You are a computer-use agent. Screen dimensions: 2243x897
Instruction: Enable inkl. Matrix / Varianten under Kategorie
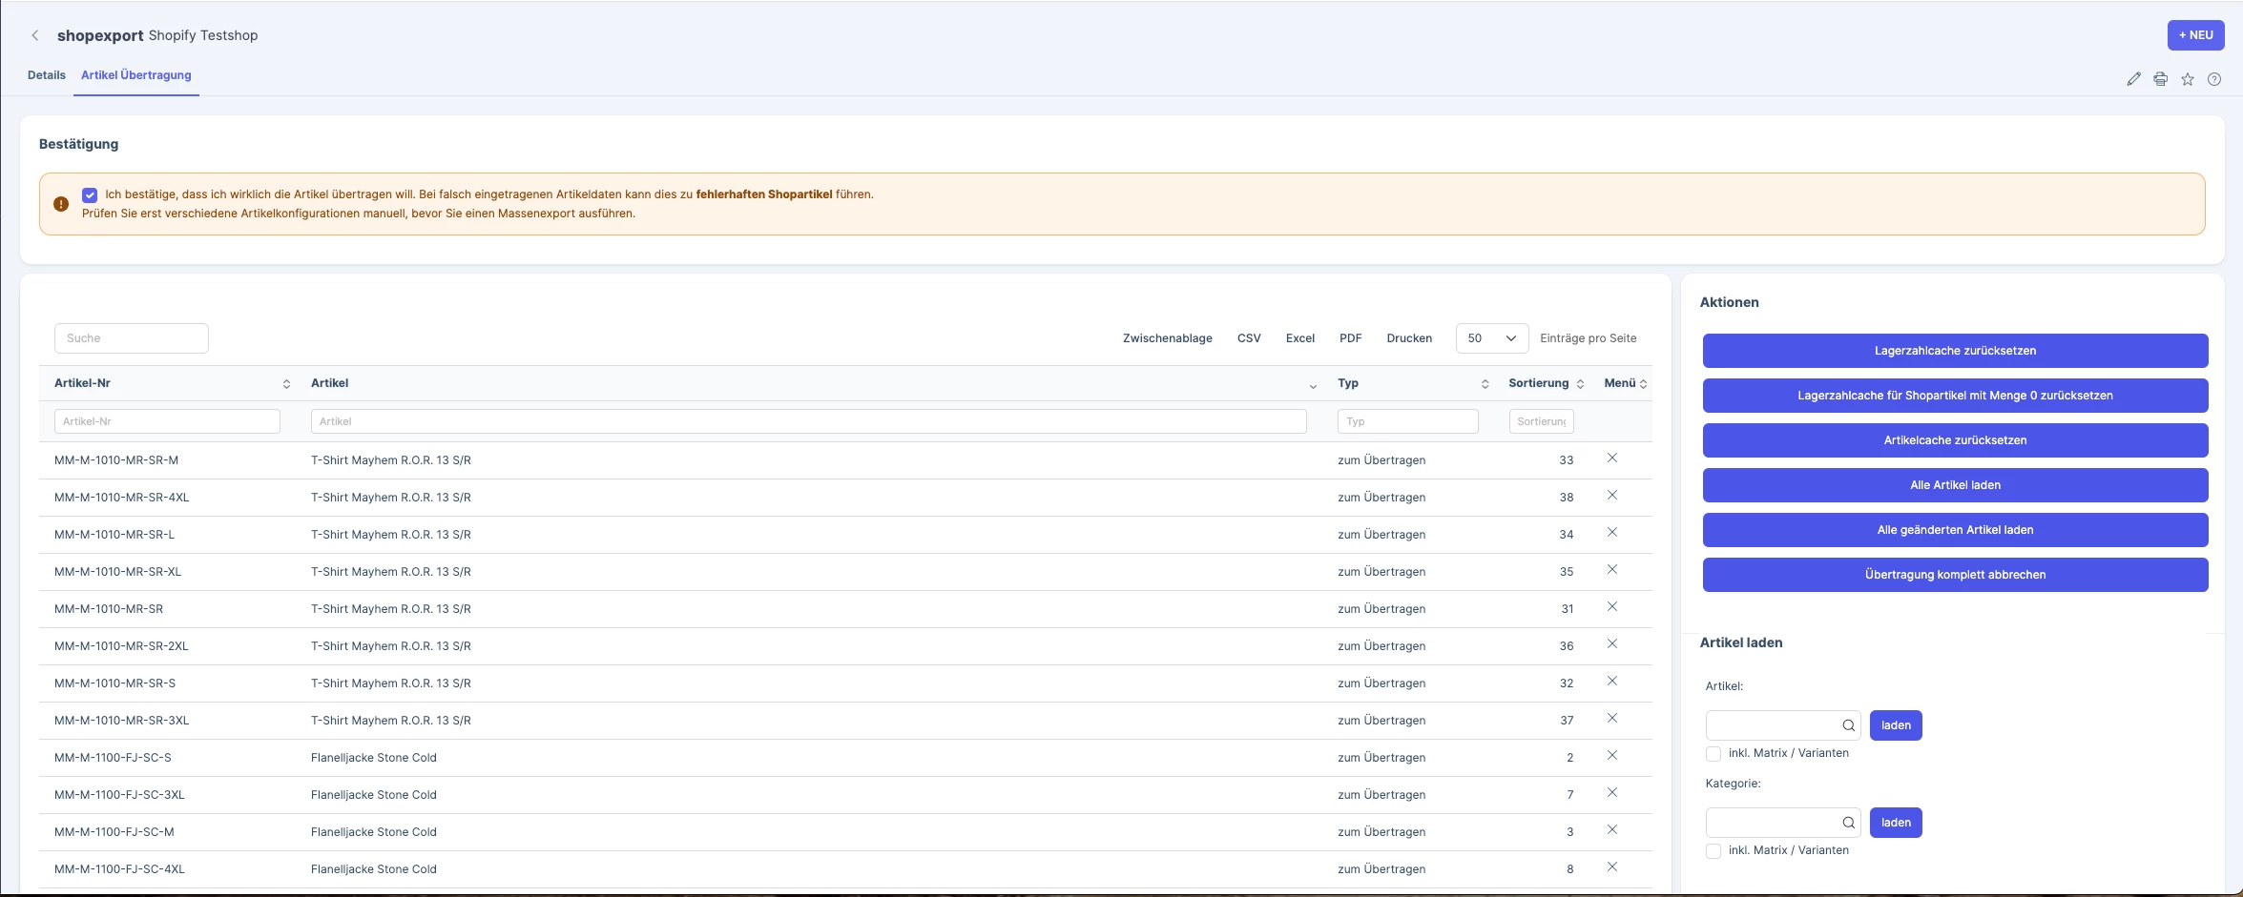point(1713,851)
